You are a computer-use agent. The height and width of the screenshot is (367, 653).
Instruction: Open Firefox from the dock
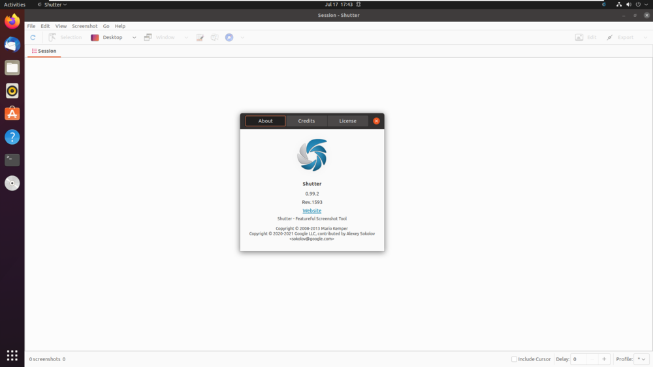tap(12, 22)
